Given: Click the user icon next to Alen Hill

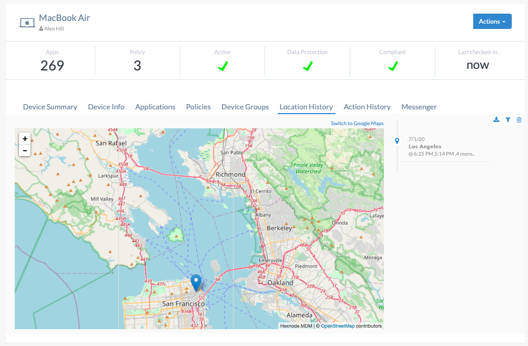Looking at the screenshot, I should click(x=41, y=28).
